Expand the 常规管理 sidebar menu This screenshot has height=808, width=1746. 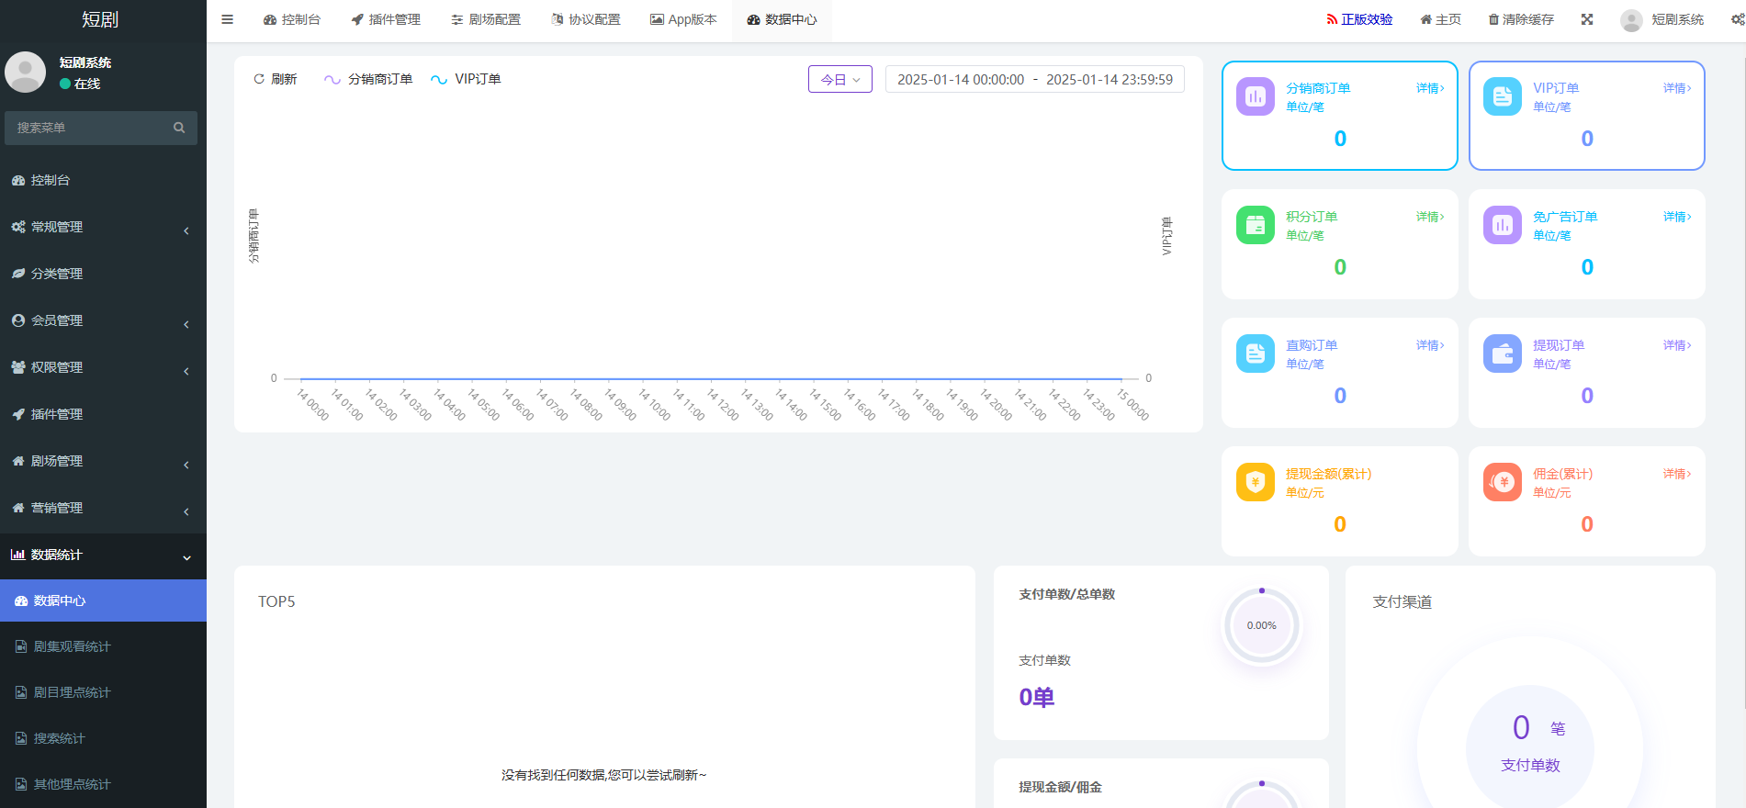103,227
